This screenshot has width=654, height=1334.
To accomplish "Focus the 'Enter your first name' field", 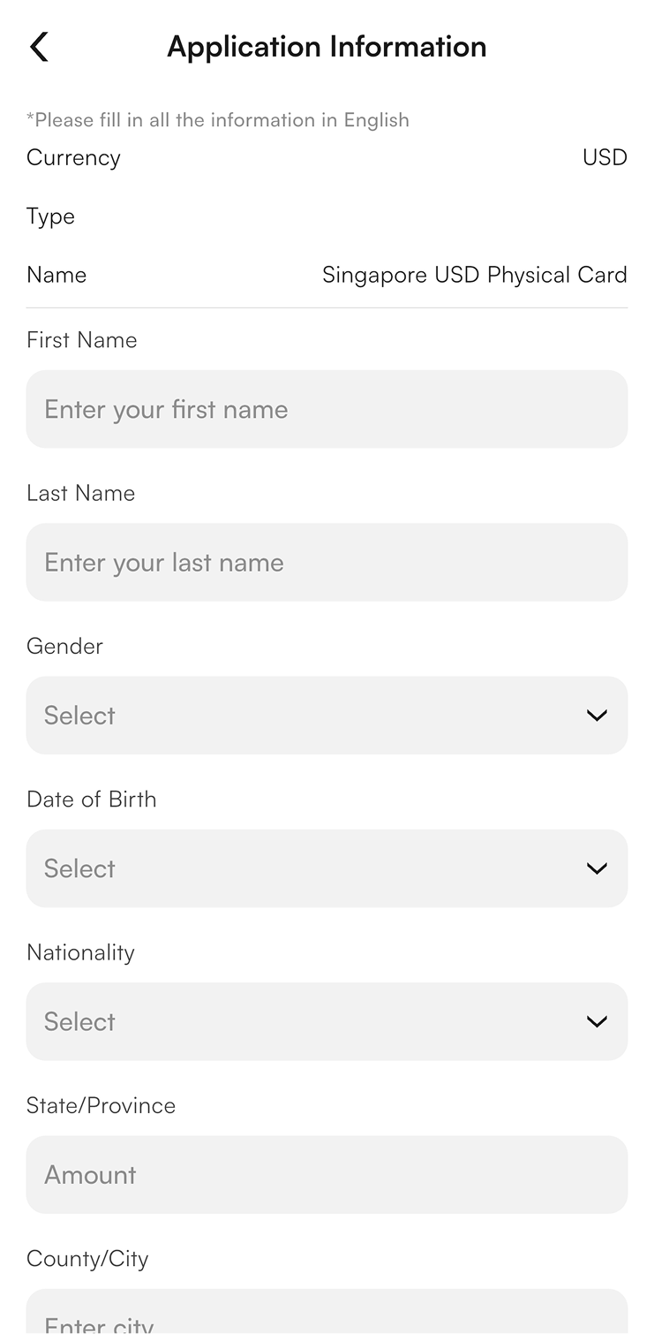I will 327,409.
